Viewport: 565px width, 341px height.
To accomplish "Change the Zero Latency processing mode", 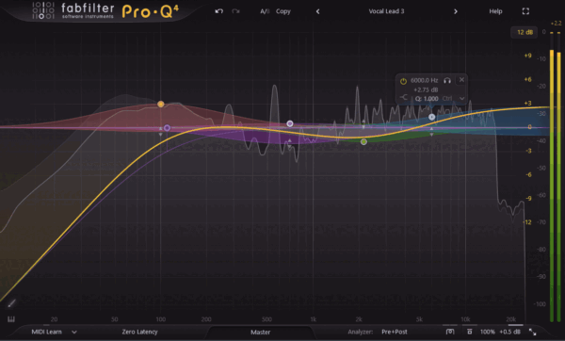I will [139, 332].
